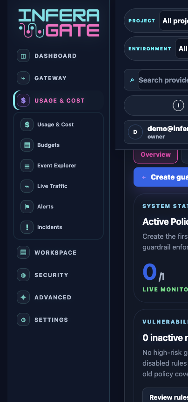Click the 0 inactive heading
The image size is (188, 402).
pos(165,338)
